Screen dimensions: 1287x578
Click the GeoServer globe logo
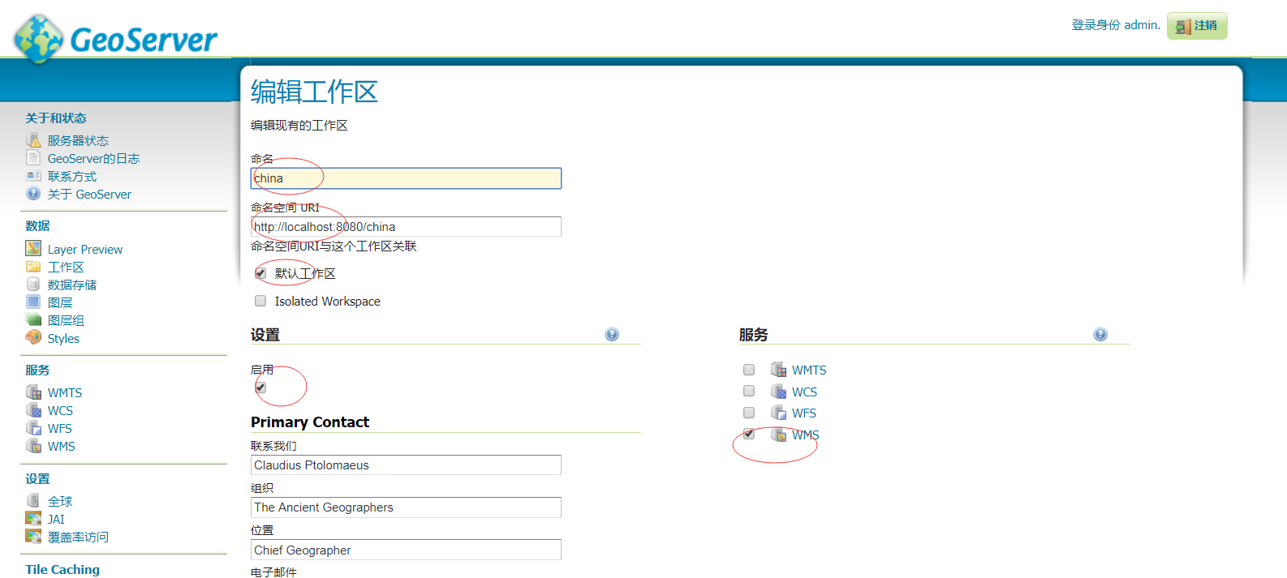38,38
